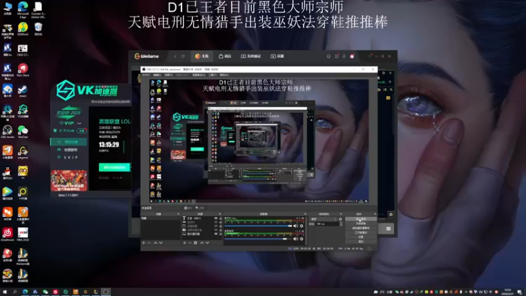Move the selected source up in OBS
Screen dimensions: 526x296
(x=202, y=243)
